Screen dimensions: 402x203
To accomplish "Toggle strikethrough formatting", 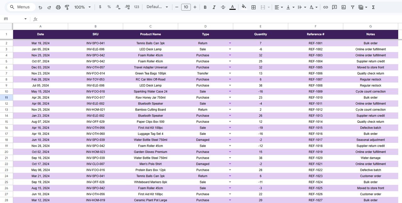I will click(223, 7).
